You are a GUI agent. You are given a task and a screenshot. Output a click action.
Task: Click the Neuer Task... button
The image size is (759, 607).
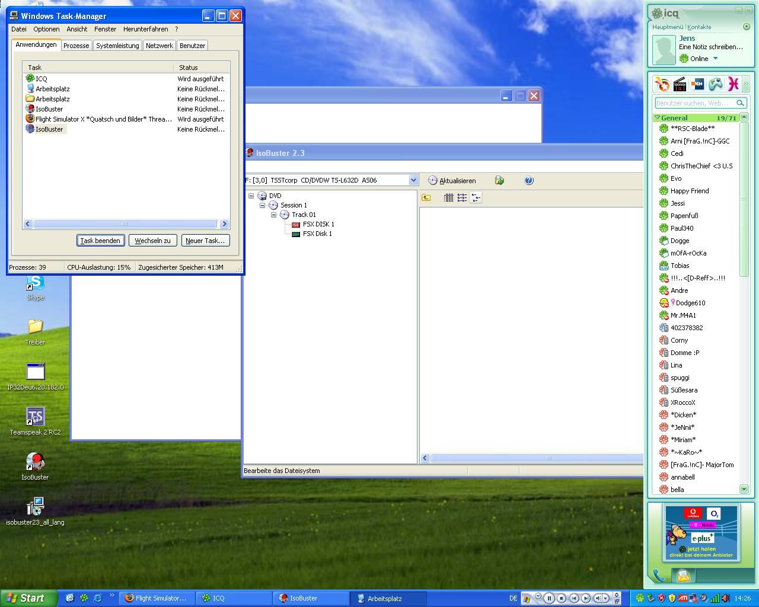(205, 241)
